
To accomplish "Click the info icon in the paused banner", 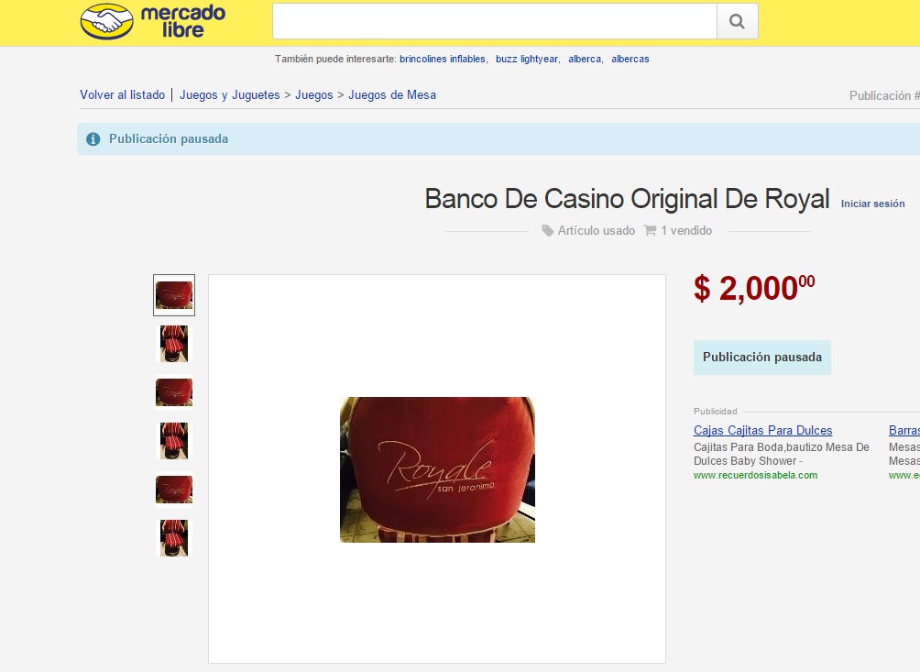I will click(x=93, y=139).
